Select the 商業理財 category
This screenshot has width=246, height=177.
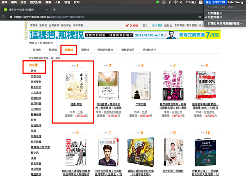coord(36,82)
